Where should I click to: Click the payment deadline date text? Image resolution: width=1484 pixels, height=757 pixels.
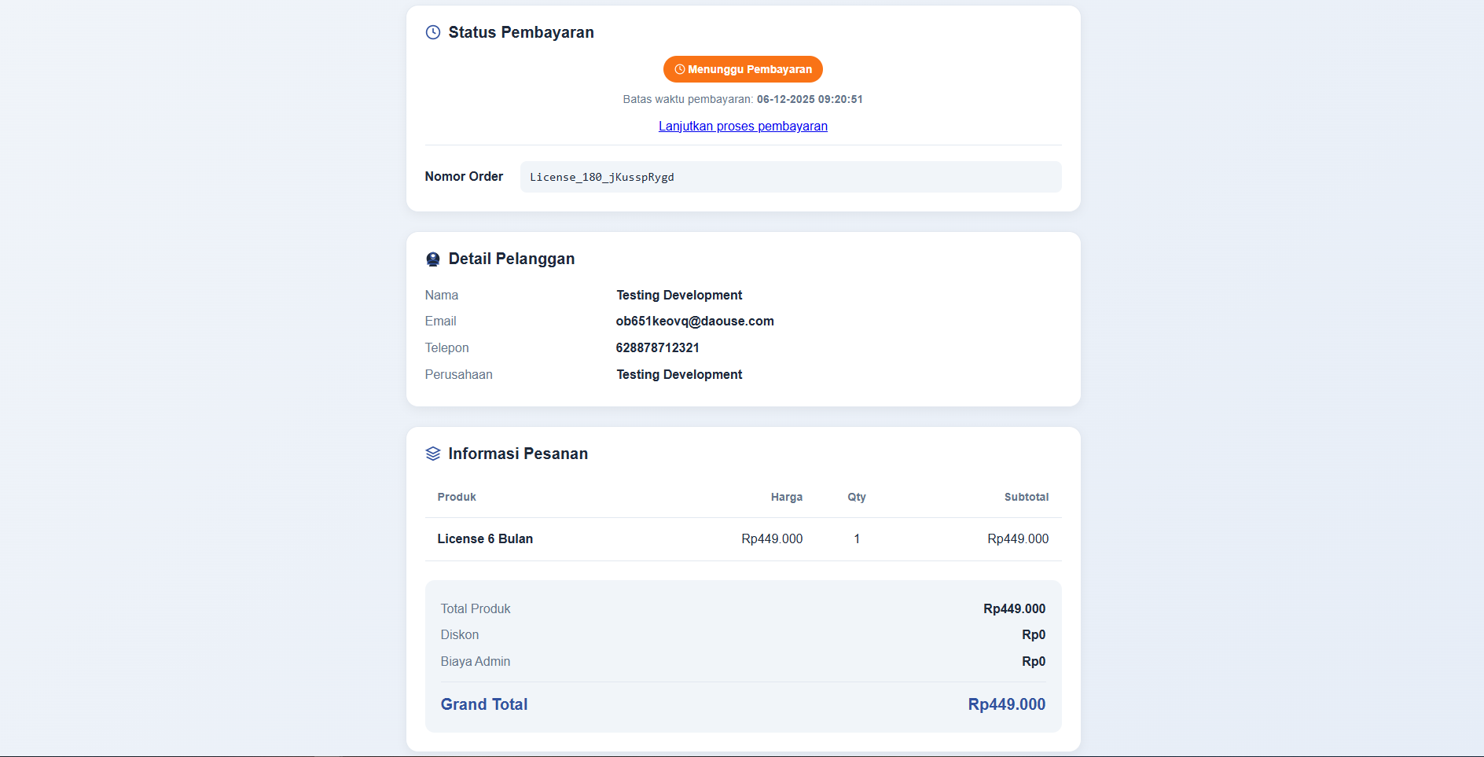click(x=810, y=99)
